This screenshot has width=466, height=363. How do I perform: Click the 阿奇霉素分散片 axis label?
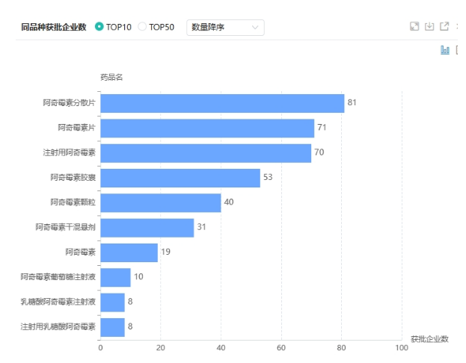[69, 103]
